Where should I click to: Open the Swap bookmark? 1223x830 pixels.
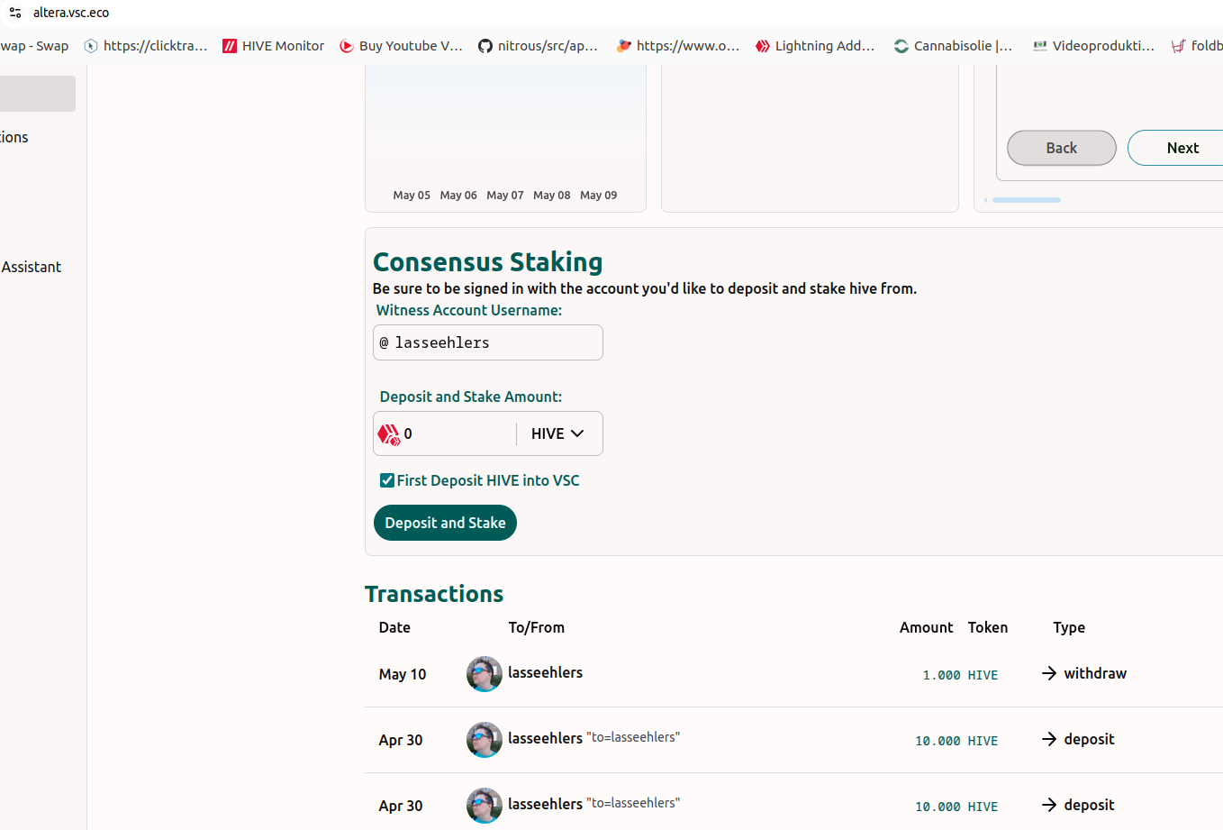coord(34,46)
